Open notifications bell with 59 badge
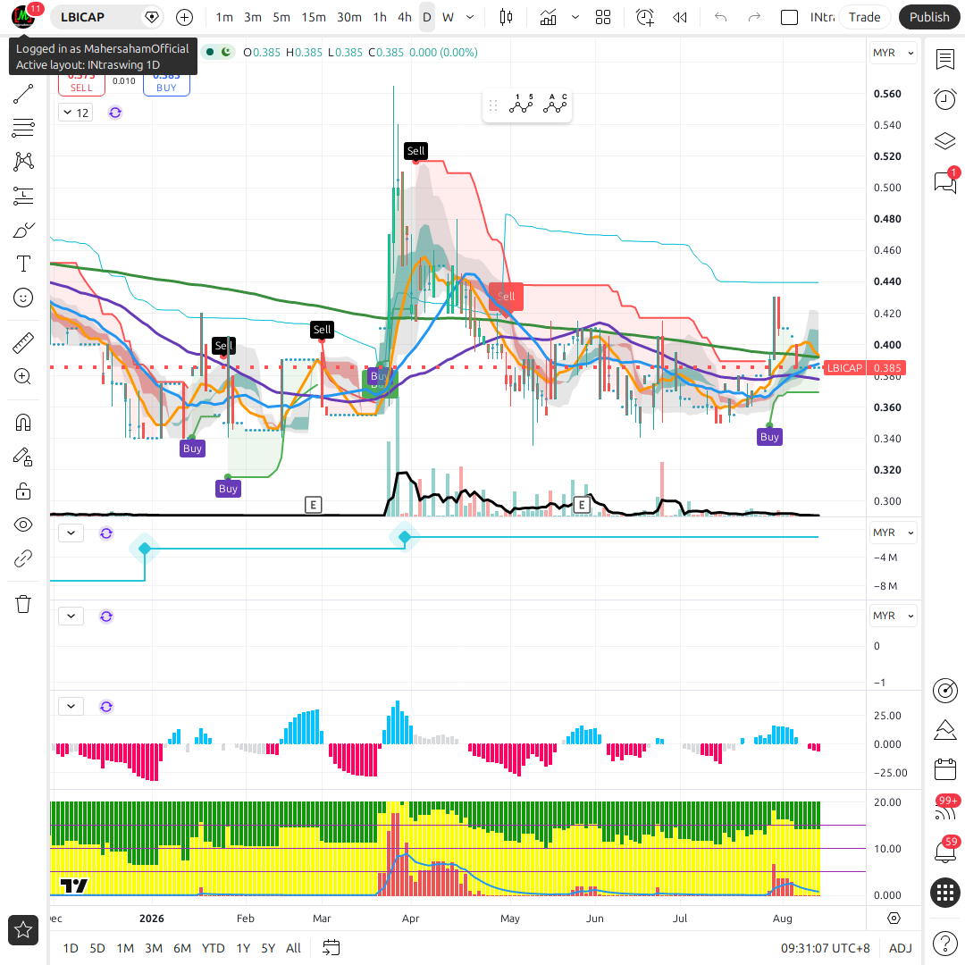 [x=945, y=852]
